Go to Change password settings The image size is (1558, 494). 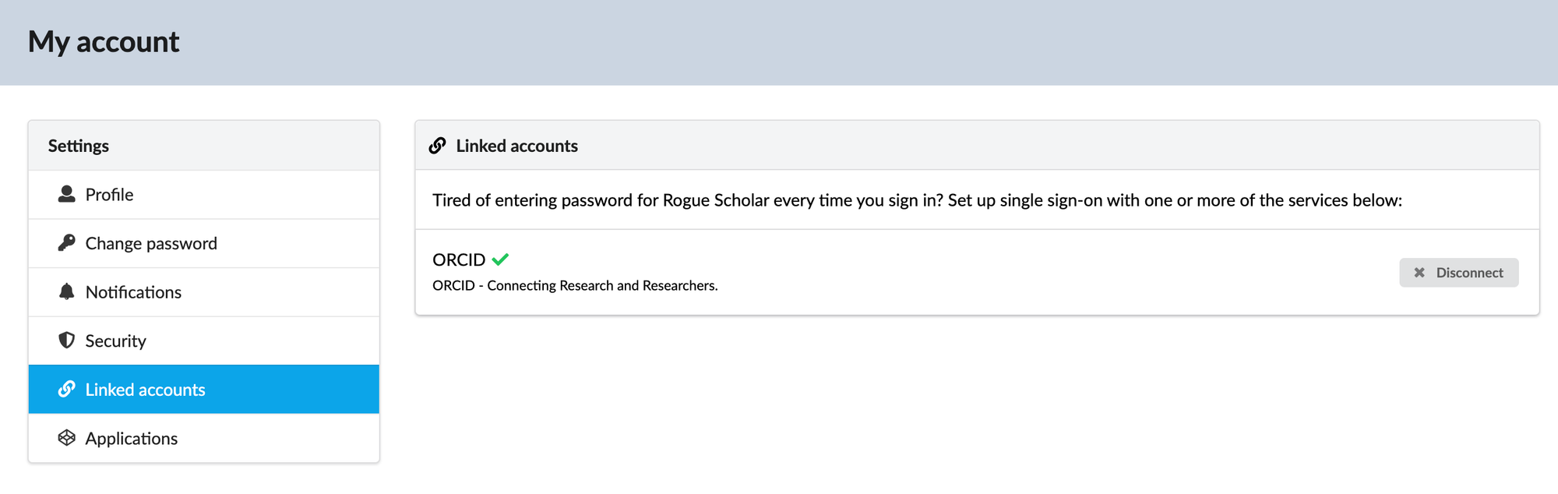[x=151, y=244]
